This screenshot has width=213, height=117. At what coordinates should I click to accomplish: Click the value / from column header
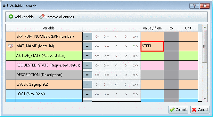pyautogui.click(x=152, y=28)
